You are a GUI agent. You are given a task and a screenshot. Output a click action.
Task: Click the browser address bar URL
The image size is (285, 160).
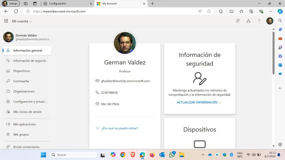(x=59, y=11)
